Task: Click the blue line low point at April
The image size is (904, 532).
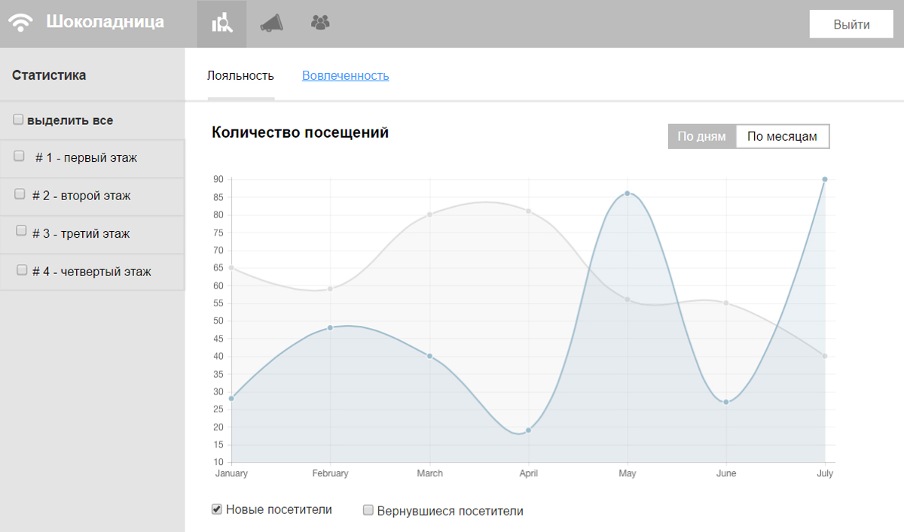Action: coord(528,430)
